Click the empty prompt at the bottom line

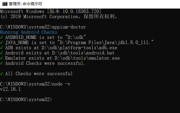pyautogui.click(x=26, y=100)
